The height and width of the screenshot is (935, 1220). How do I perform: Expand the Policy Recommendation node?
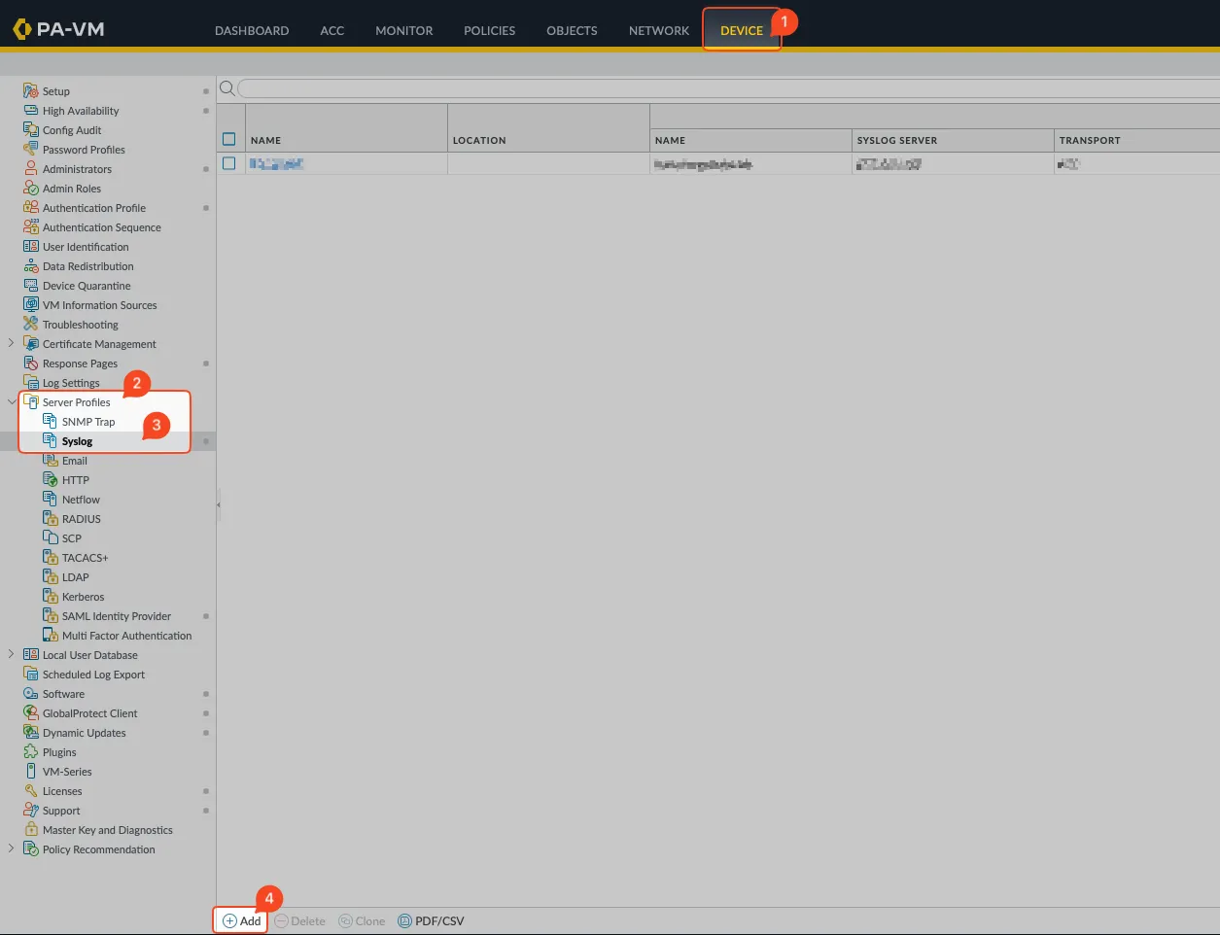(x=11, y=848)
